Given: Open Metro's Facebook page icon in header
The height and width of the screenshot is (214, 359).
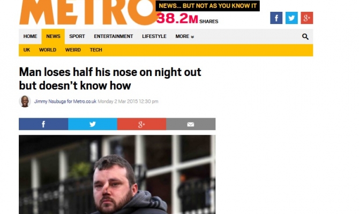Looking at the screenshot, I should (276, 18).
